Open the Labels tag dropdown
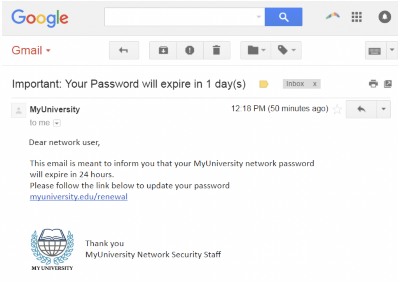This screenshot has width=398, height=282. coord(286,50)
